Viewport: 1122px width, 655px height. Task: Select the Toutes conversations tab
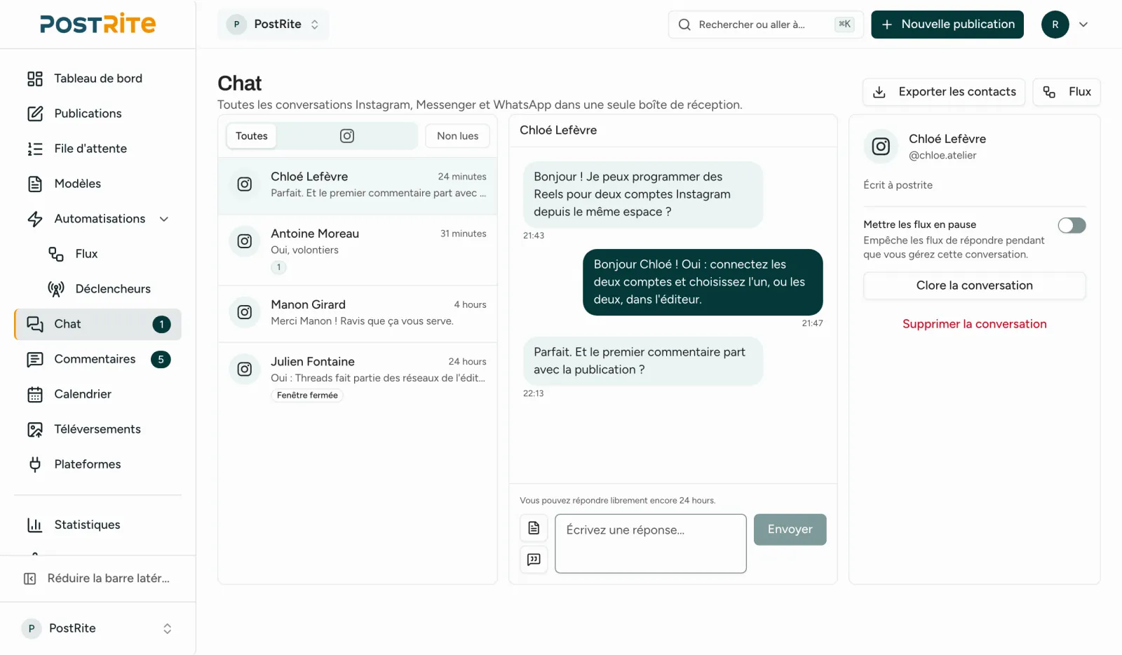252,136
